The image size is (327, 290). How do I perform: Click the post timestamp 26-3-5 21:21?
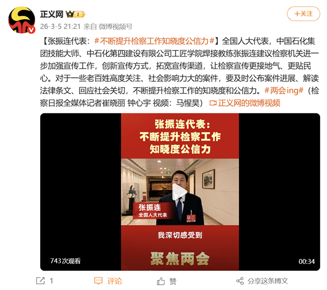click(60, 27)
